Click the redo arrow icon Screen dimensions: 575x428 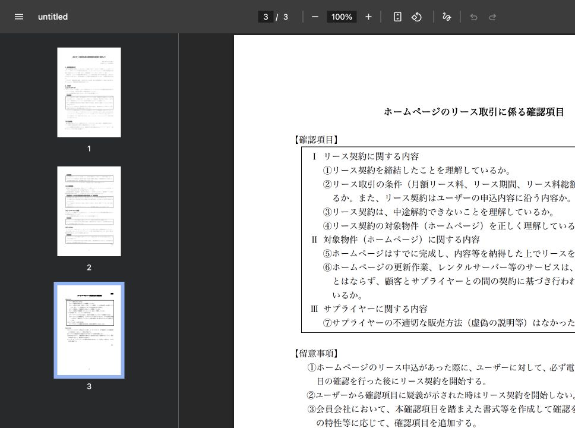coord(492,17)
